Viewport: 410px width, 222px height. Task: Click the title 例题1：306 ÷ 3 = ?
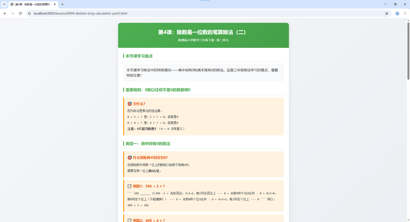pyautogui.click(x=149, y=186)
